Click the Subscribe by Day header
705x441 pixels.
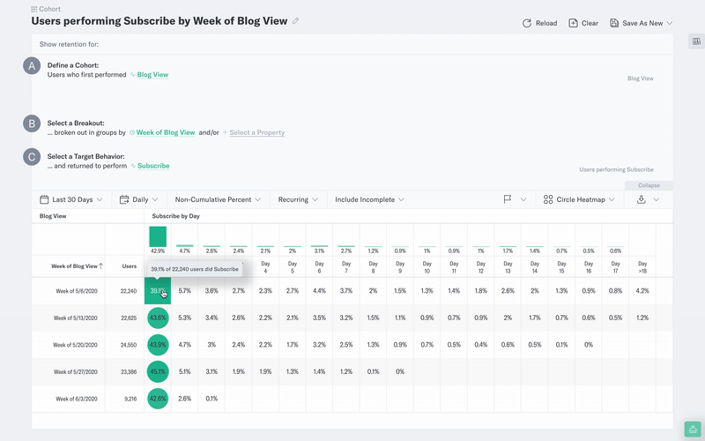(x=175, y=216)
